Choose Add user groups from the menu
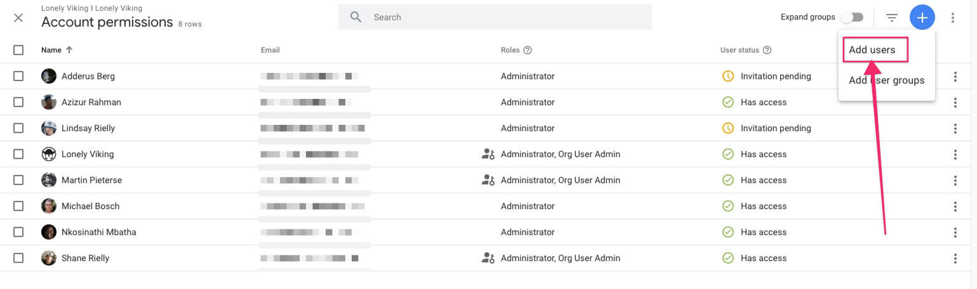This screenshot has height=289, width=977. 886,80
